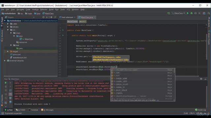This screenshot has width=211, height=118.
Task: Open MainClass run configuration dropdown
Action: pos(178,13)
